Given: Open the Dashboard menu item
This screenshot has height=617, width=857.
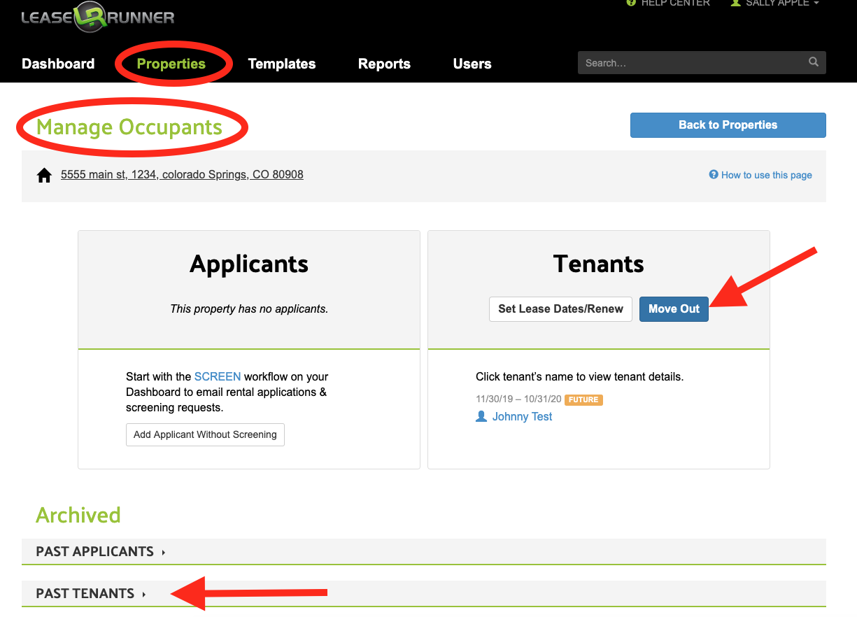Looking at the screenshot, I should pos(58,64).
